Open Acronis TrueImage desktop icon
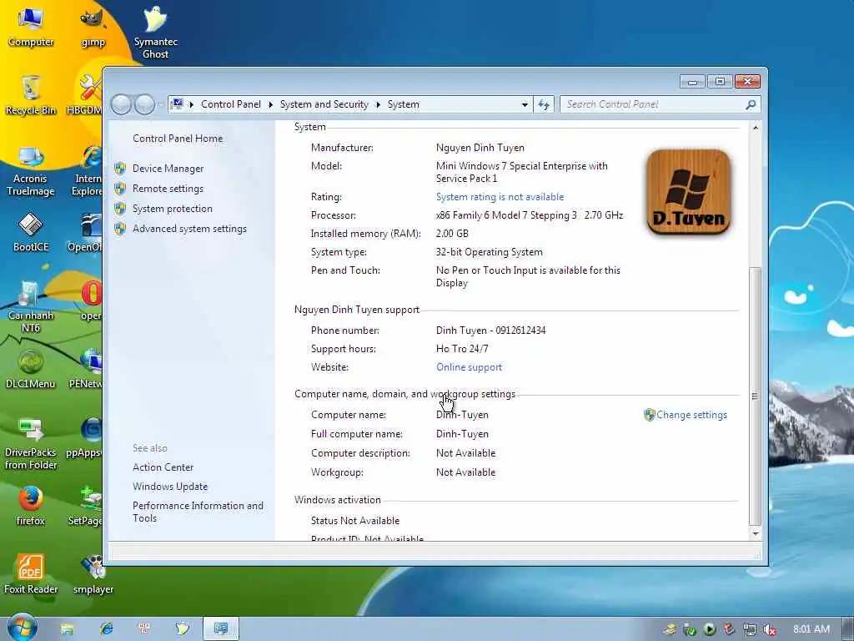 click(x=31, y=170)
